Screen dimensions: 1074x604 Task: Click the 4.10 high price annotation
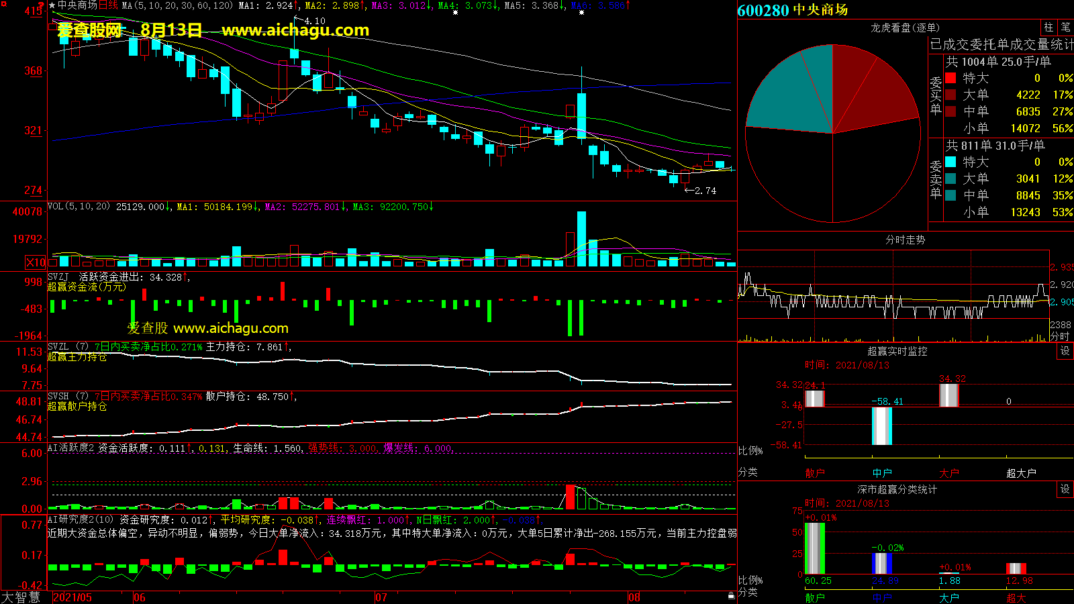click(x=314, y=21)
